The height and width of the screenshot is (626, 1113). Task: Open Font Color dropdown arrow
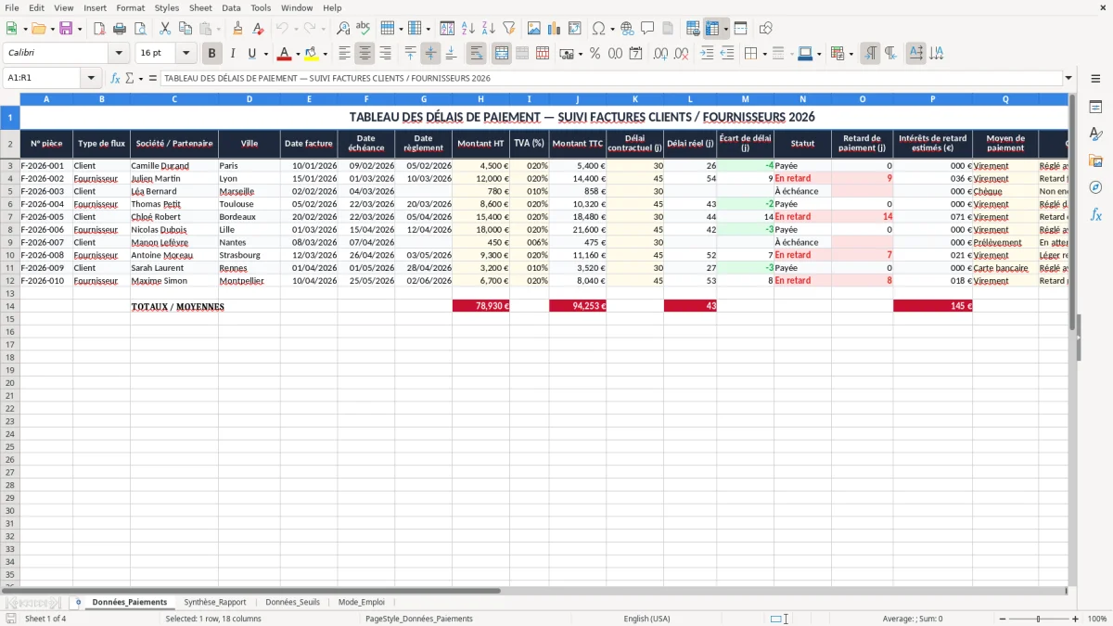point(298,54)
